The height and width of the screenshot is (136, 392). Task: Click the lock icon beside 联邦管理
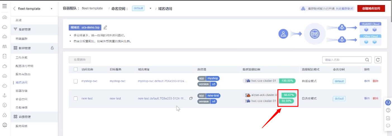tap(52, 48)
